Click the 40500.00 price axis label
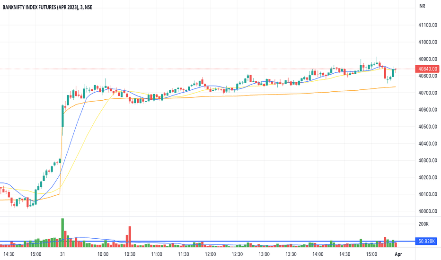Screen dimensions: 441x260 click(x=427, y=127)
